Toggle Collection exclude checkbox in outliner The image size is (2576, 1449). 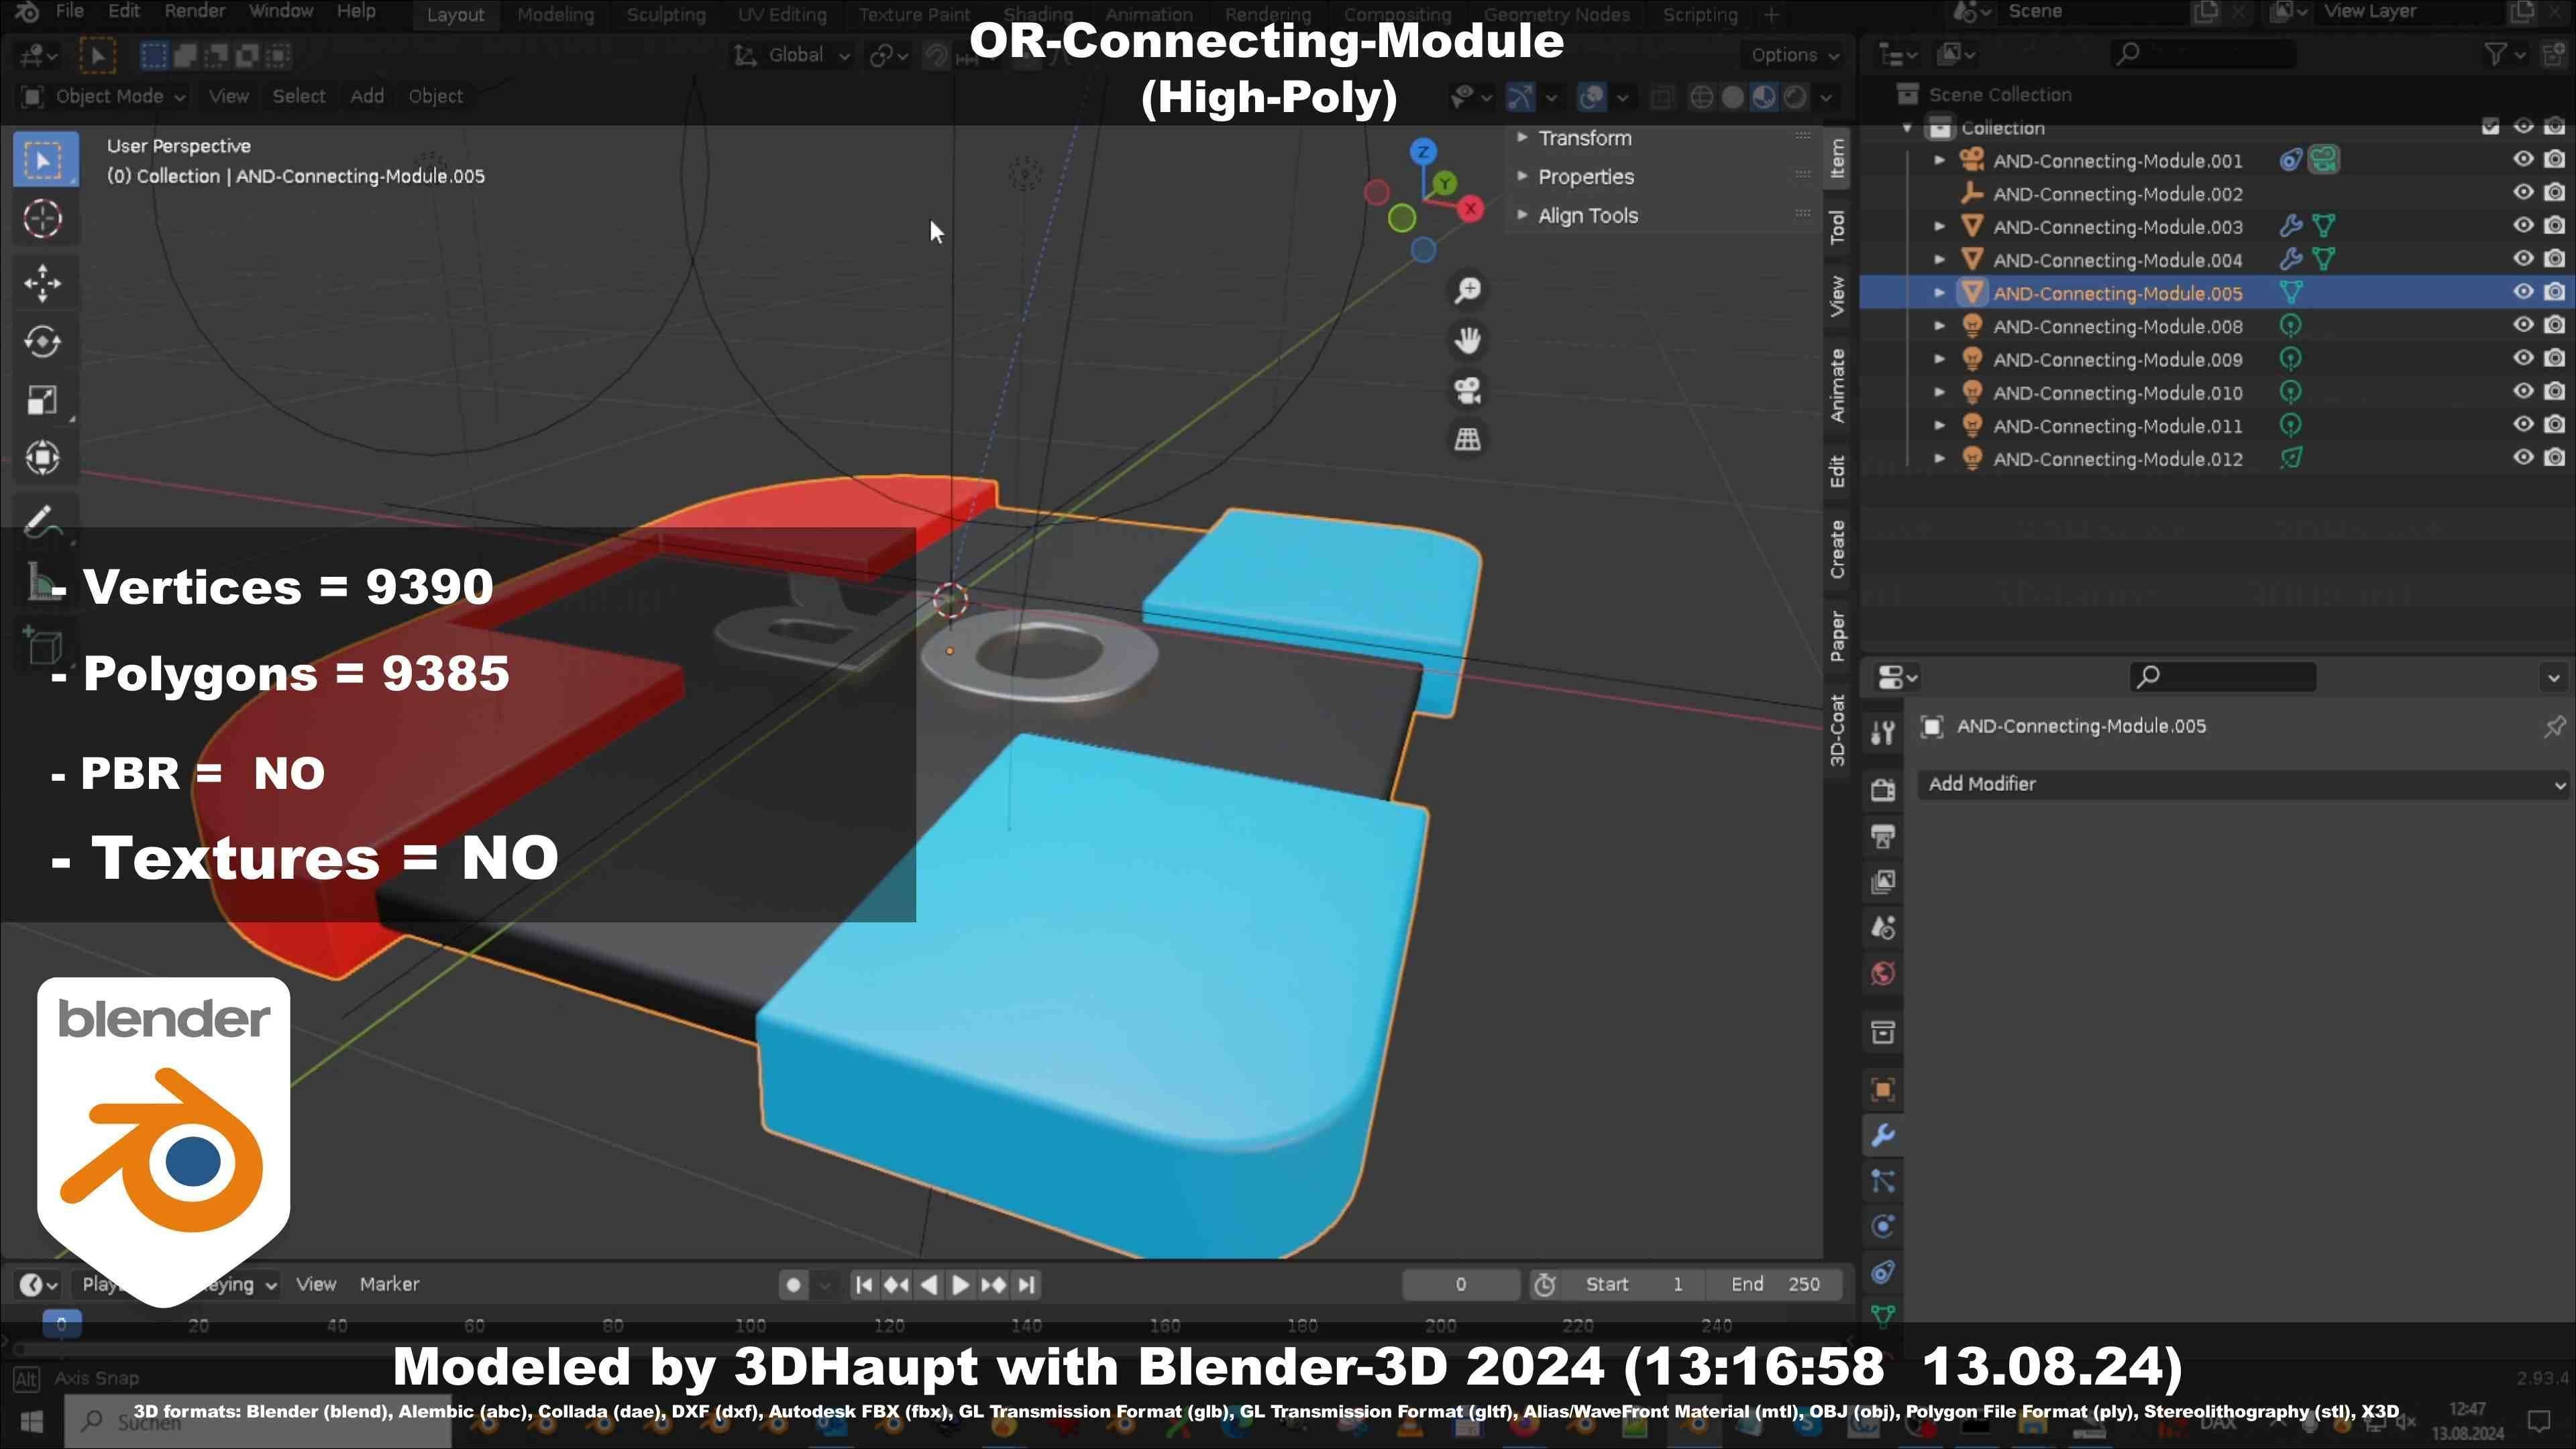[x=2491, y=127]
